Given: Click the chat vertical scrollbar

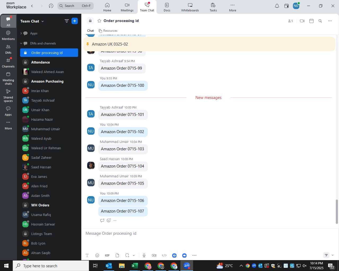Looking at the screenshot, I should coord(337,212).
